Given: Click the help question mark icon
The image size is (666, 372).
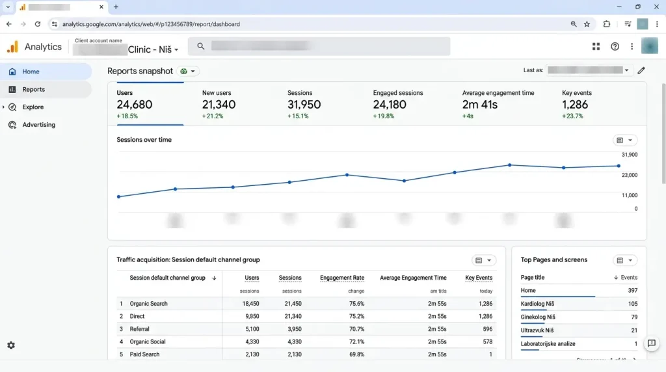Looking at the screenshot, I should pyautogui.click(x=615, y=47).
